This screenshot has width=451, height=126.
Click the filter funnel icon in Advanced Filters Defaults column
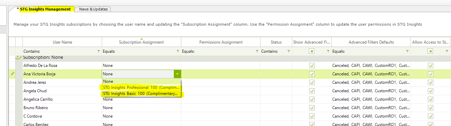tap(407, 51)
